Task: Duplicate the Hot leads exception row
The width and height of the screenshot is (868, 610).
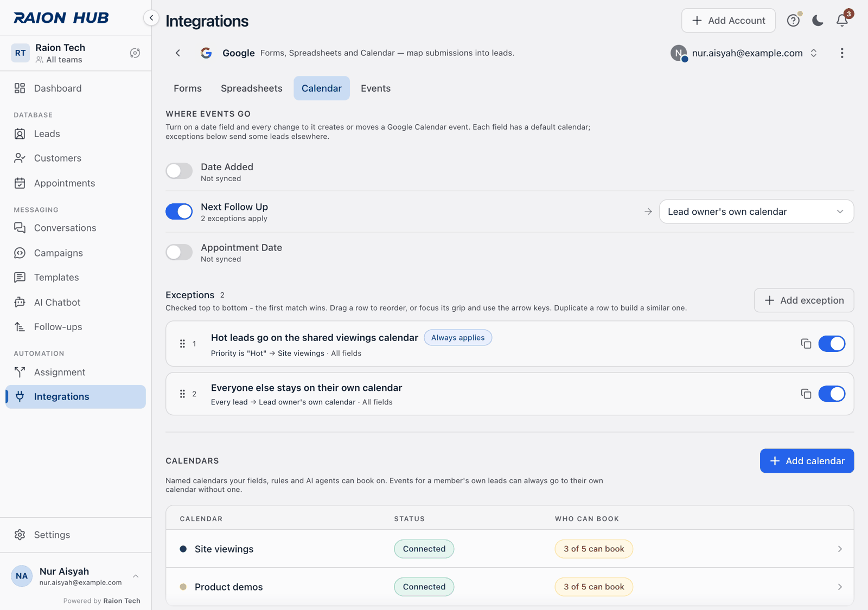Action: coord(806,344)
